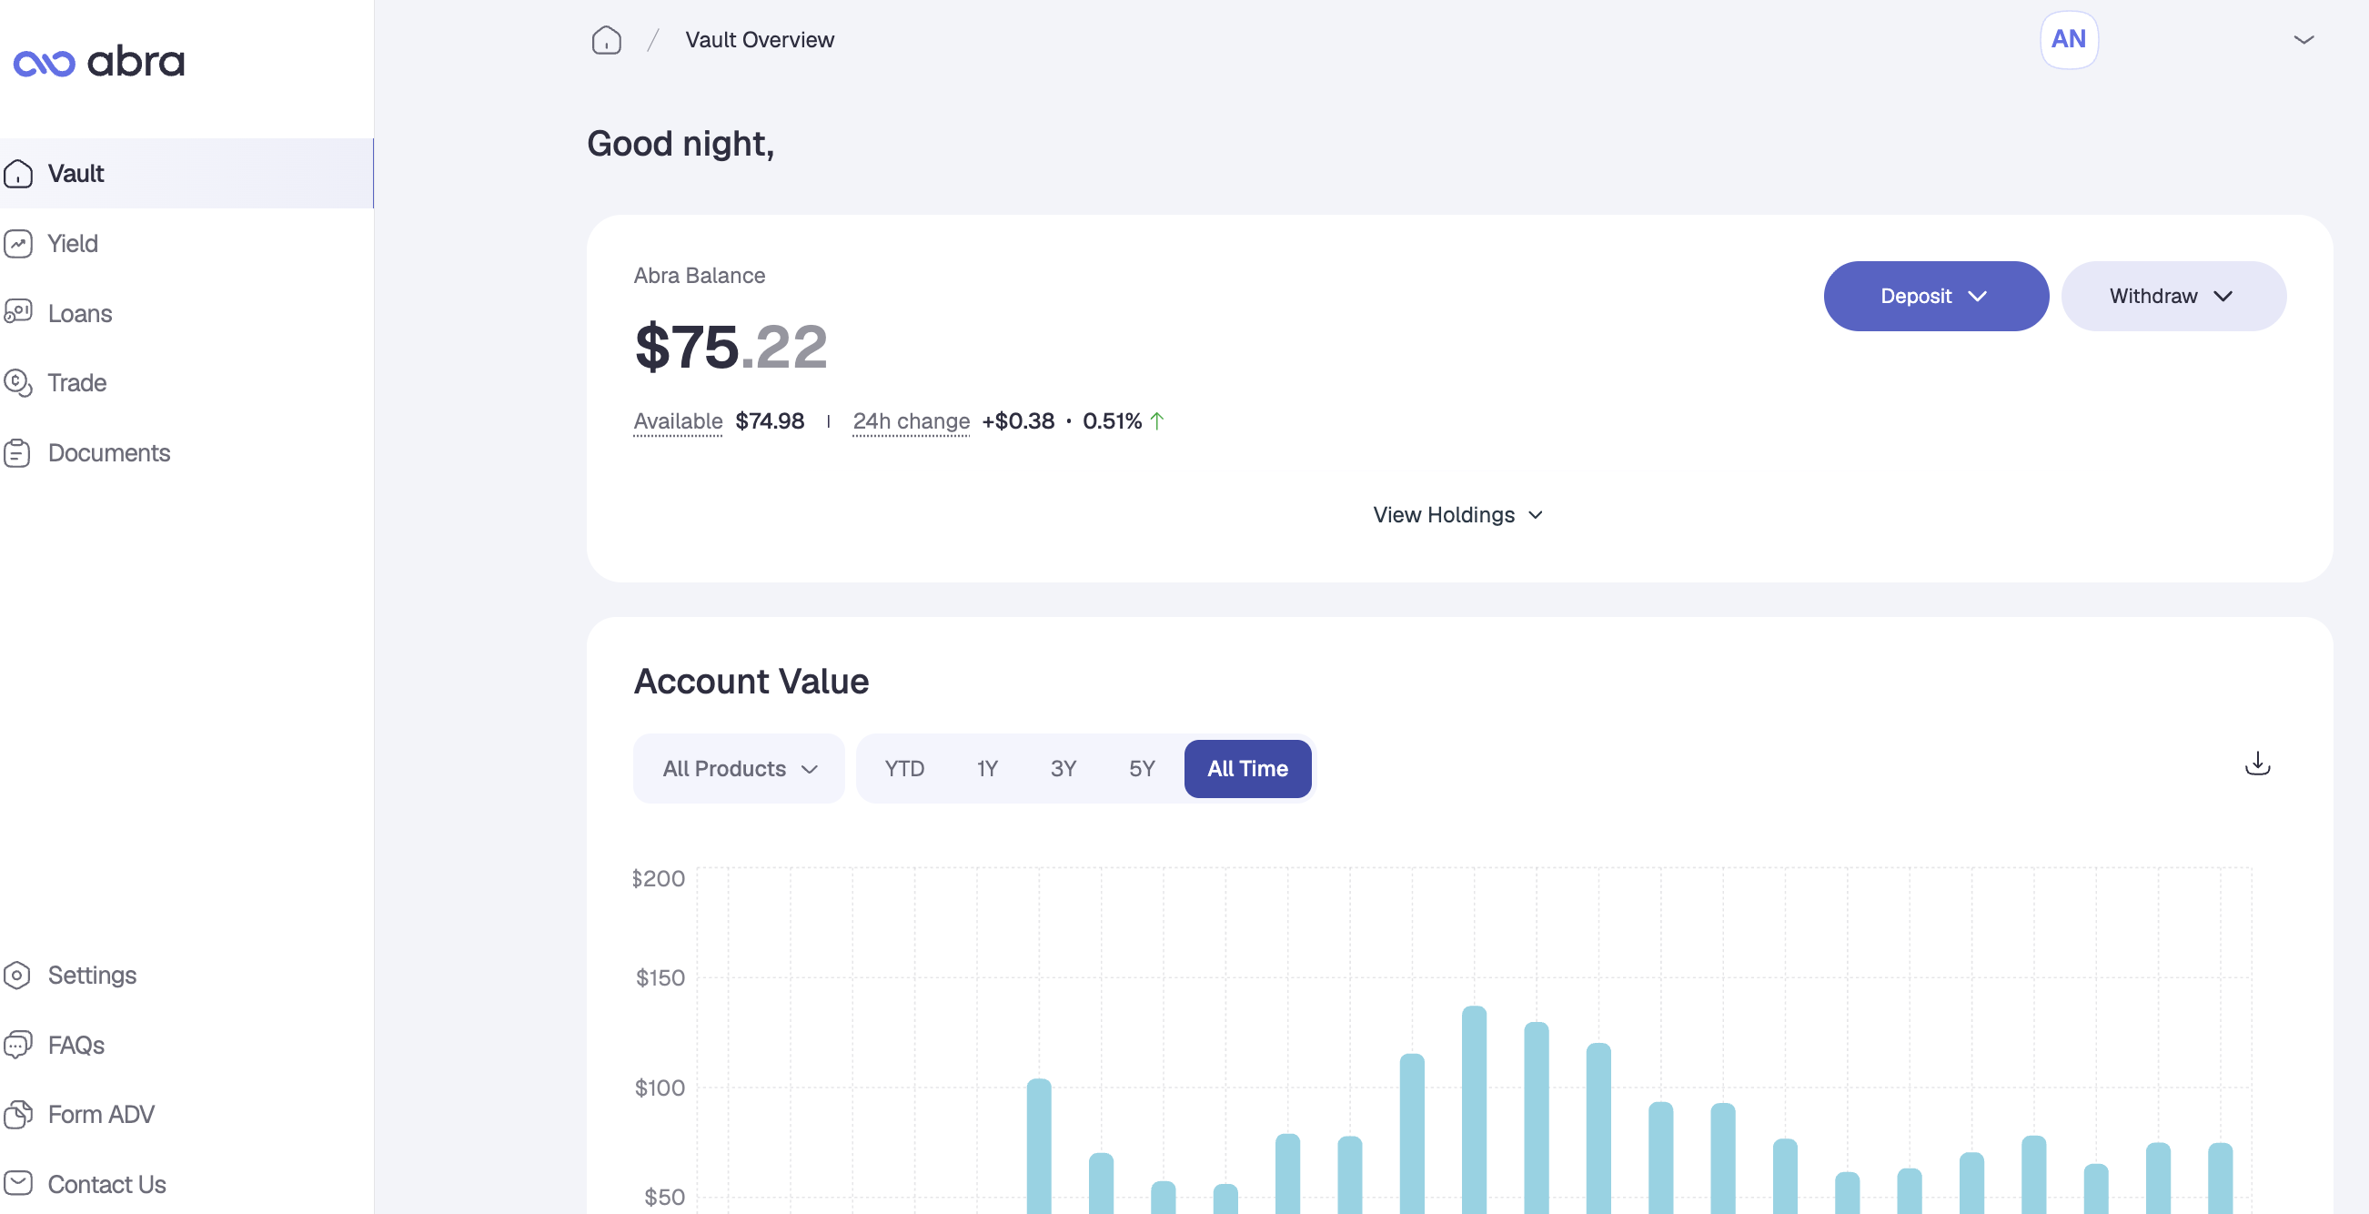Select the 1Y time range
Viewport: 2369px width, 1214px height.
click(x=987, y=769)
